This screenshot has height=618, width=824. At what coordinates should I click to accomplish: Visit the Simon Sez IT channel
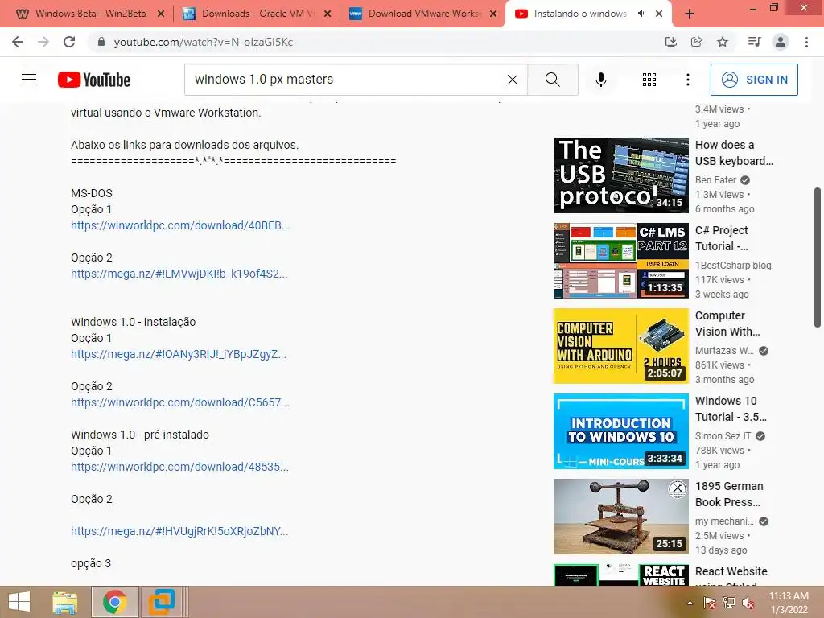click(723, 436)
